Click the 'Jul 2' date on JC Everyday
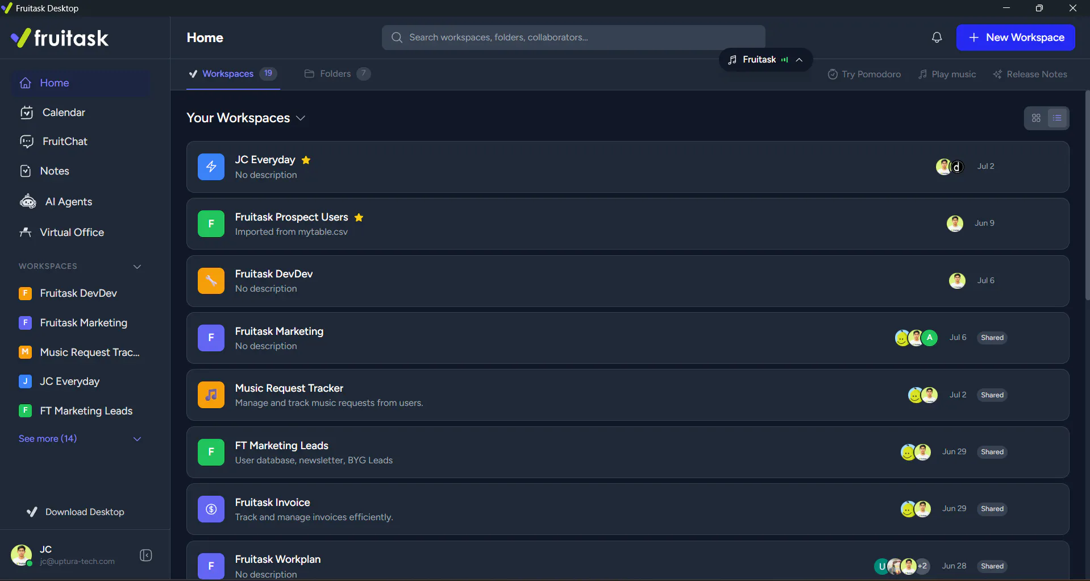The width and height of the screenshot is (1090, 581). [986, 167]
